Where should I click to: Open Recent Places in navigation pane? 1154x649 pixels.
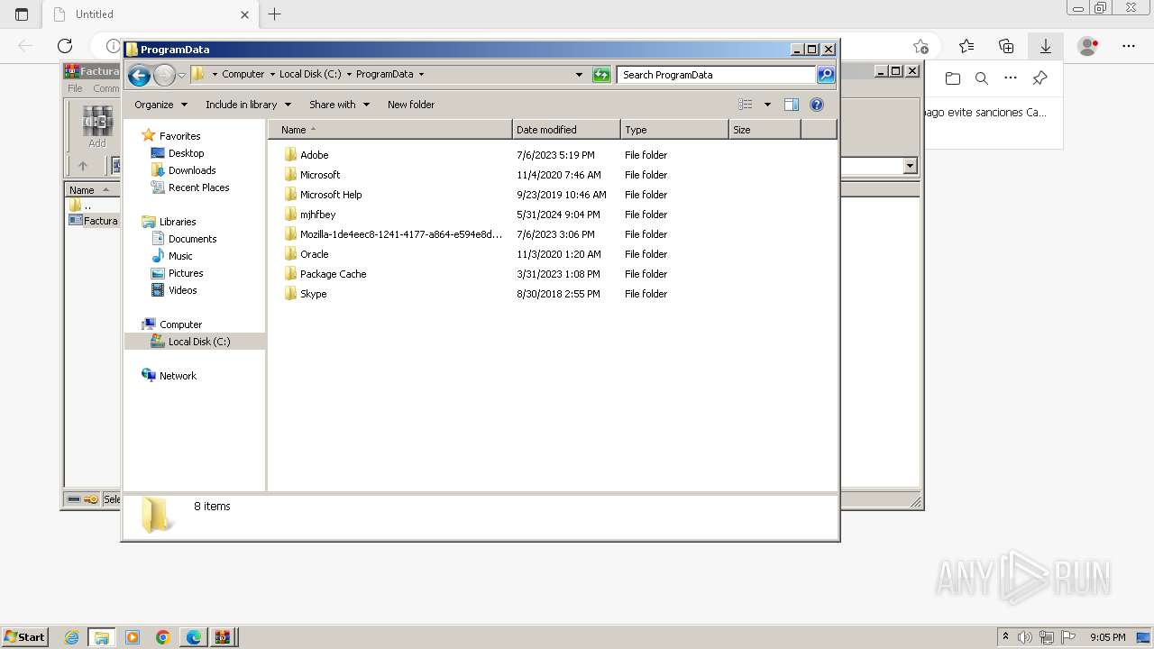coord(198,187)
